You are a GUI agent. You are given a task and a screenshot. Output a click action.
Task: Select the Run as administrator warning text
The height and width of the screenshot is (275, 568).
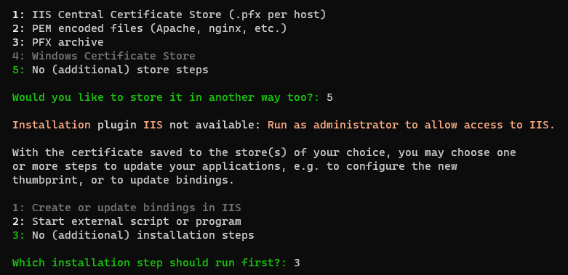coord(411,125)
